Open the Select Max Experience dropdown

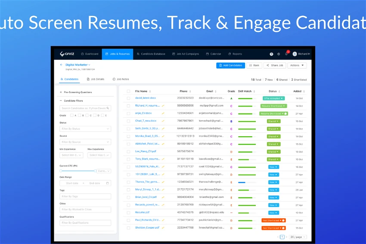coord(99,155)
